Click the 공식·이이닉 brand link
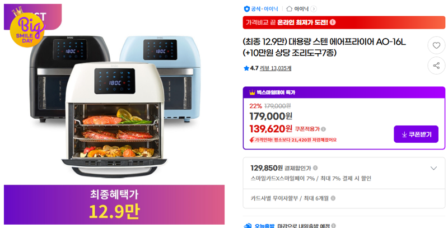The image size is (448, 228). click(x=264, y=9)
